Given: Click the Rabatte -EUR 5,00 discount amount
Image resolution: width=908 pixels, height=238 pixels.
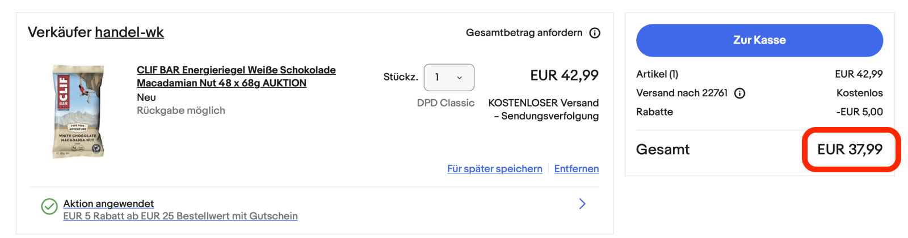Looking at the screenshot, I should [859, 112].
